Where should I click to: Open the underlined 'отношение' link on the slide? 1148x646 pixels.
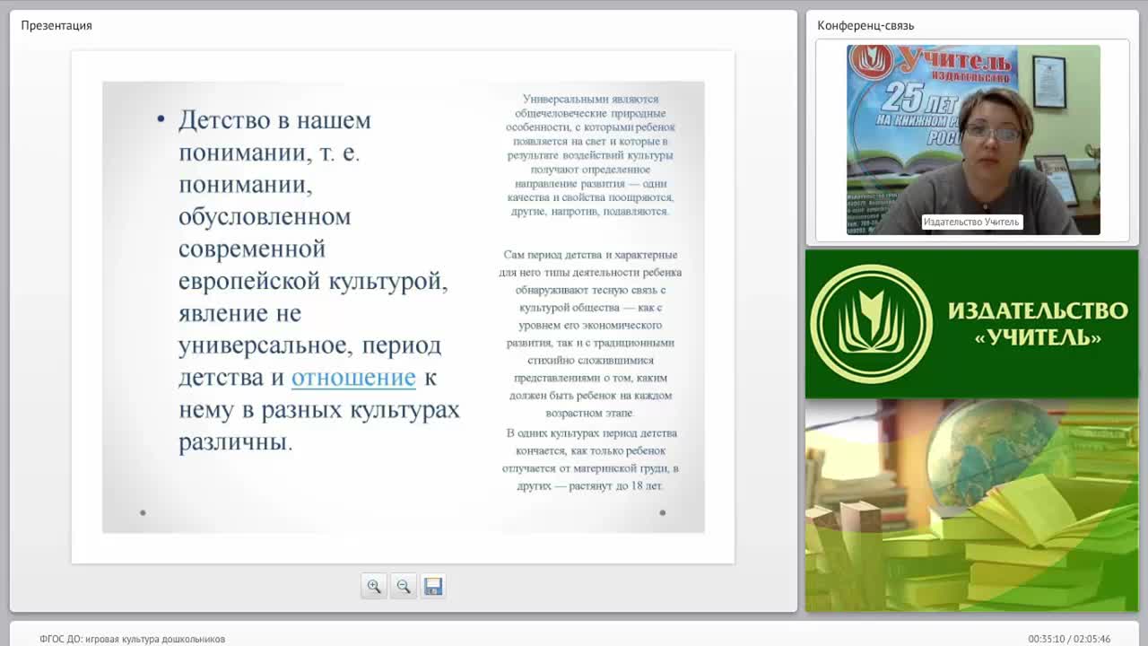(353, 378)
